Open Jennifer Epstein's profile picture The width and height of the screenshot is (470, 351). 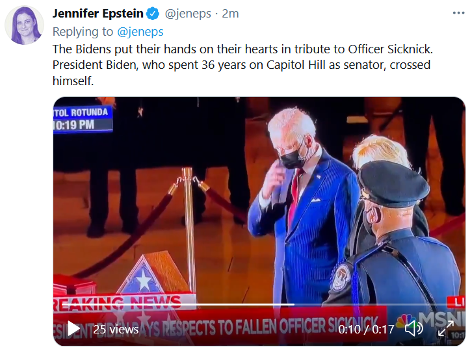(24, 25)
